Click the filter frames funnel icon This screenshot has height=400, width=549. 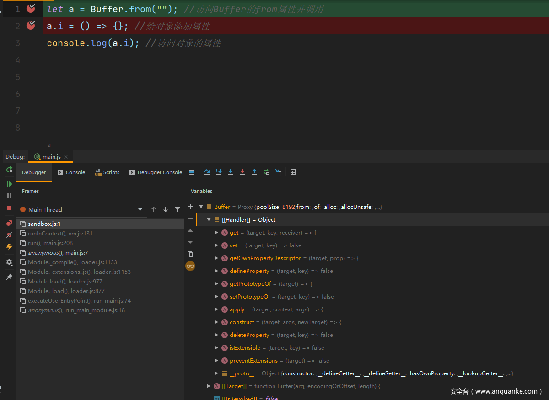(x=178, y=209)
